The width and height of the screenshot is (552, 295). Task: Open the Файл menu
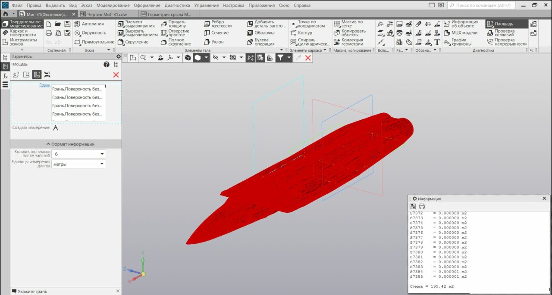[x=17, y=6]
